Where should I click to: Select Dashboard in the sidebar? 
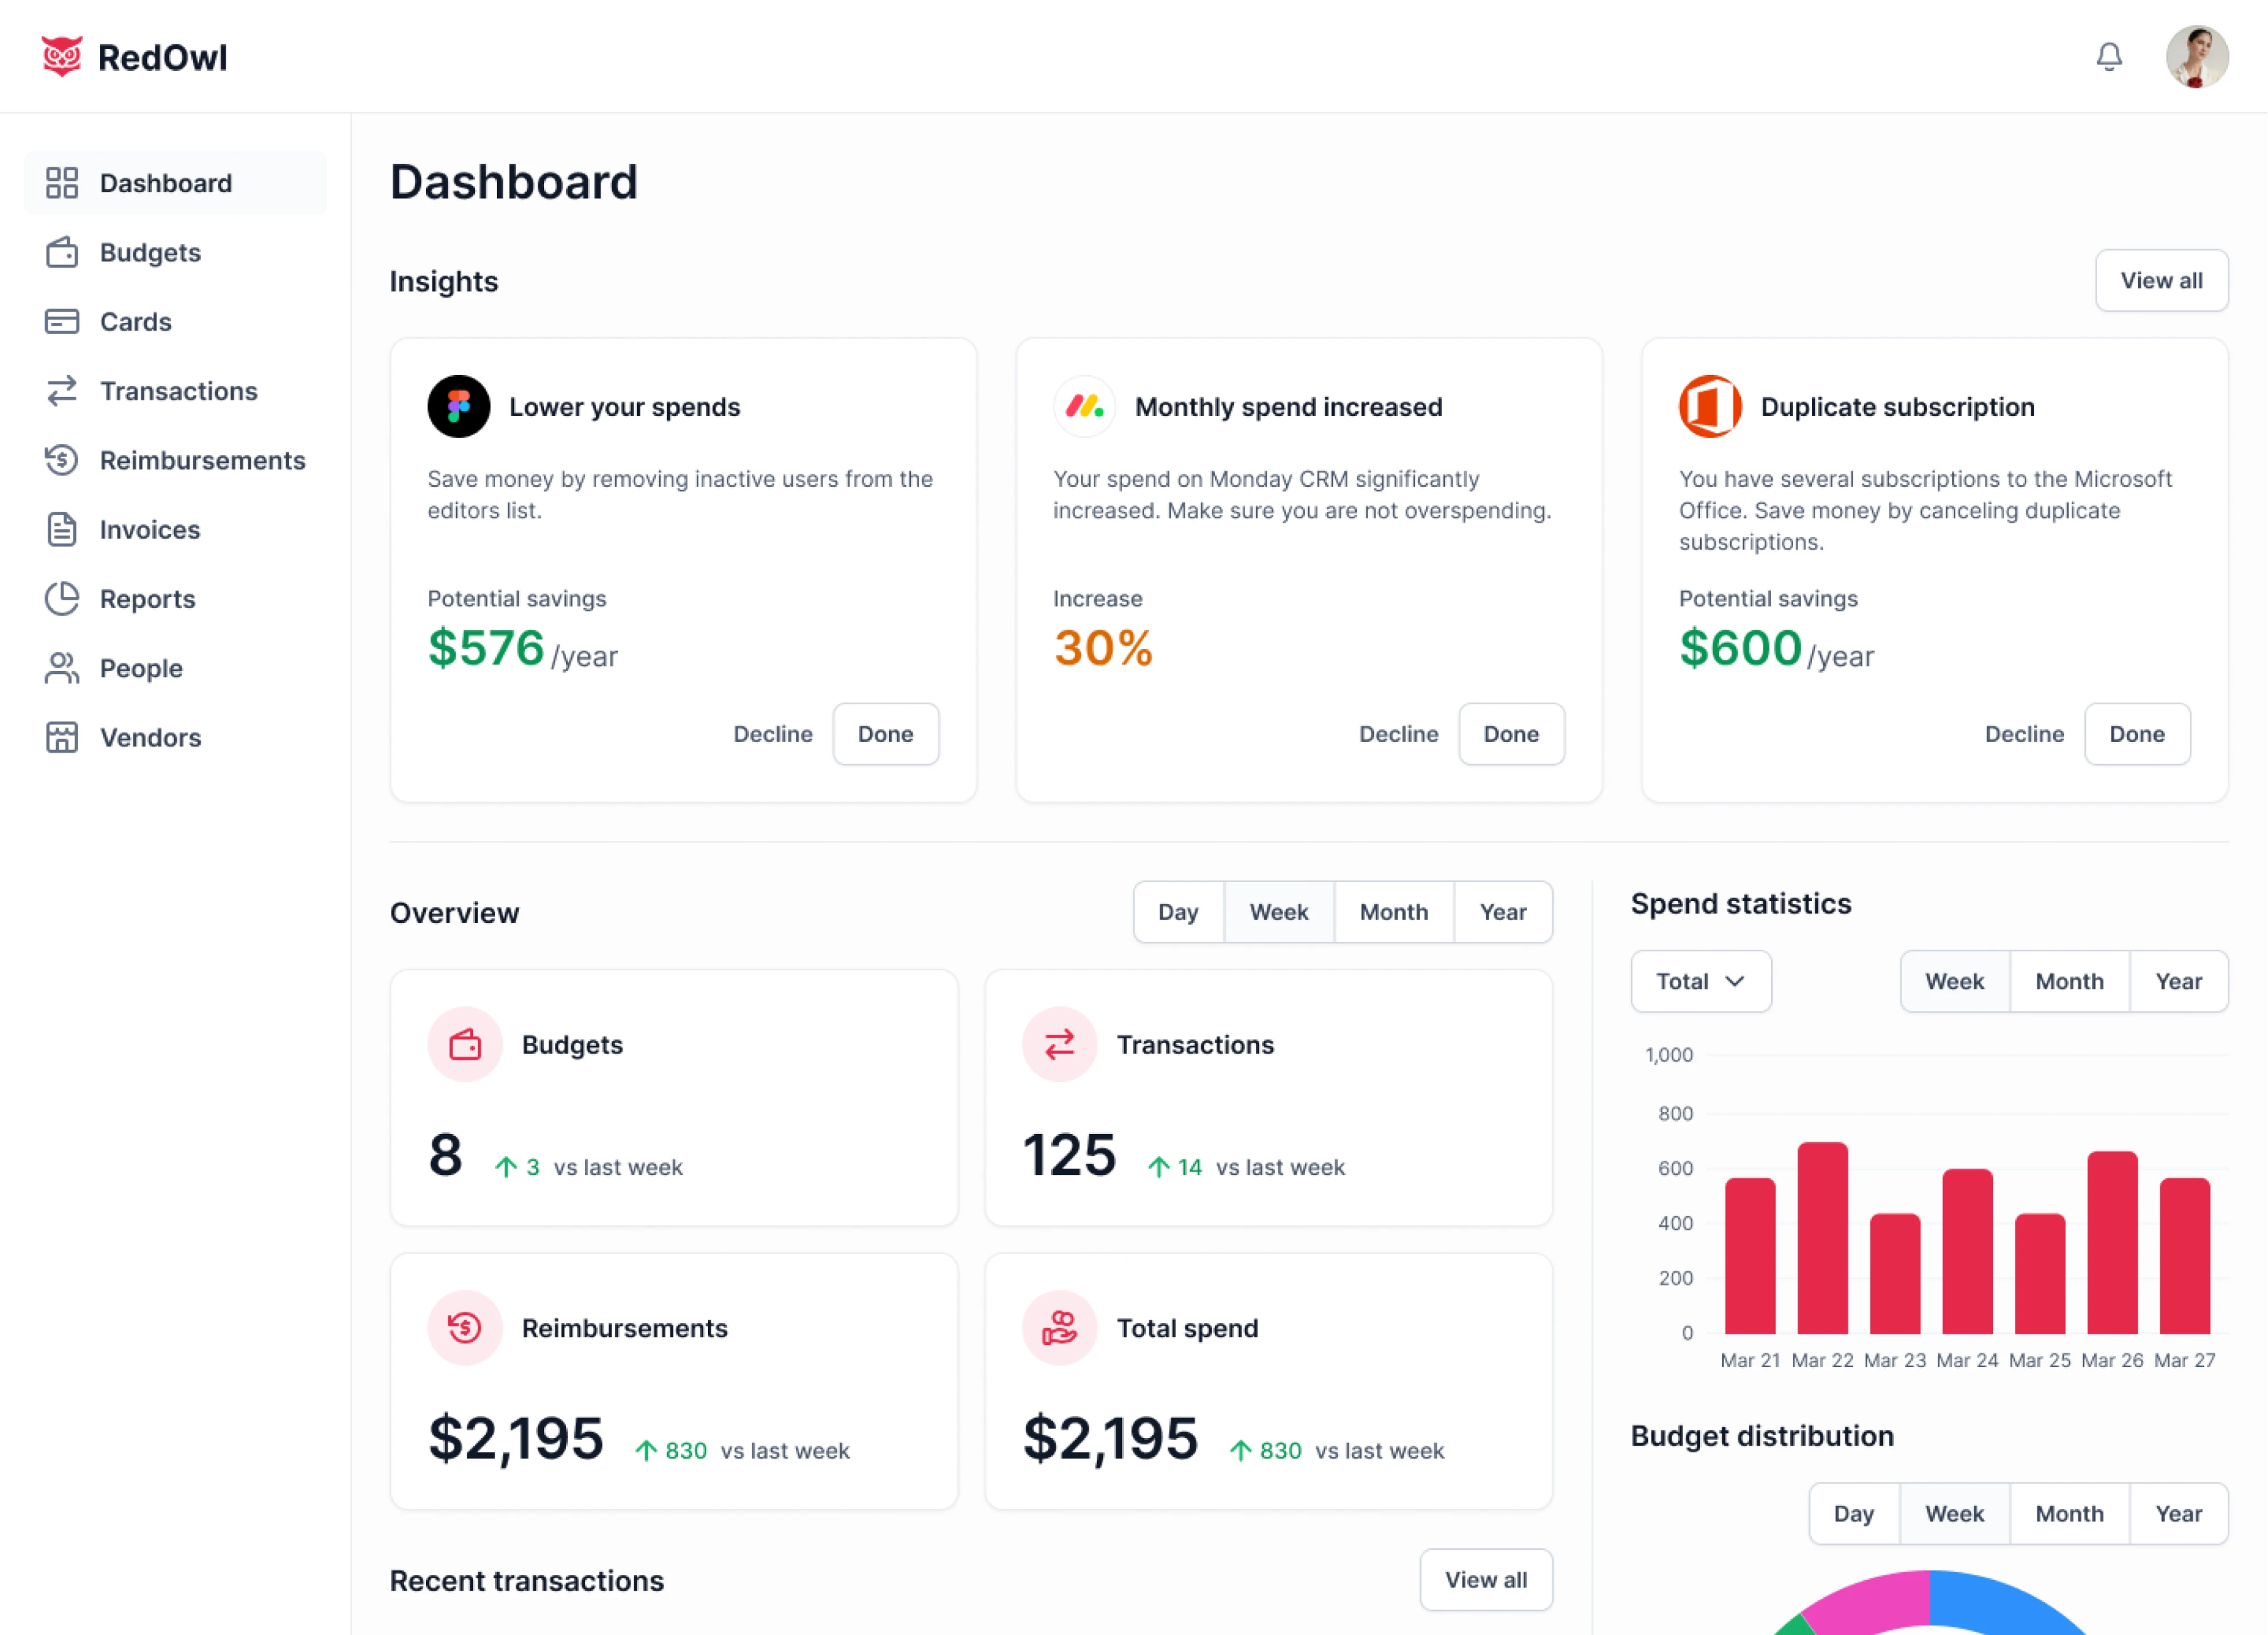point(176,183)
